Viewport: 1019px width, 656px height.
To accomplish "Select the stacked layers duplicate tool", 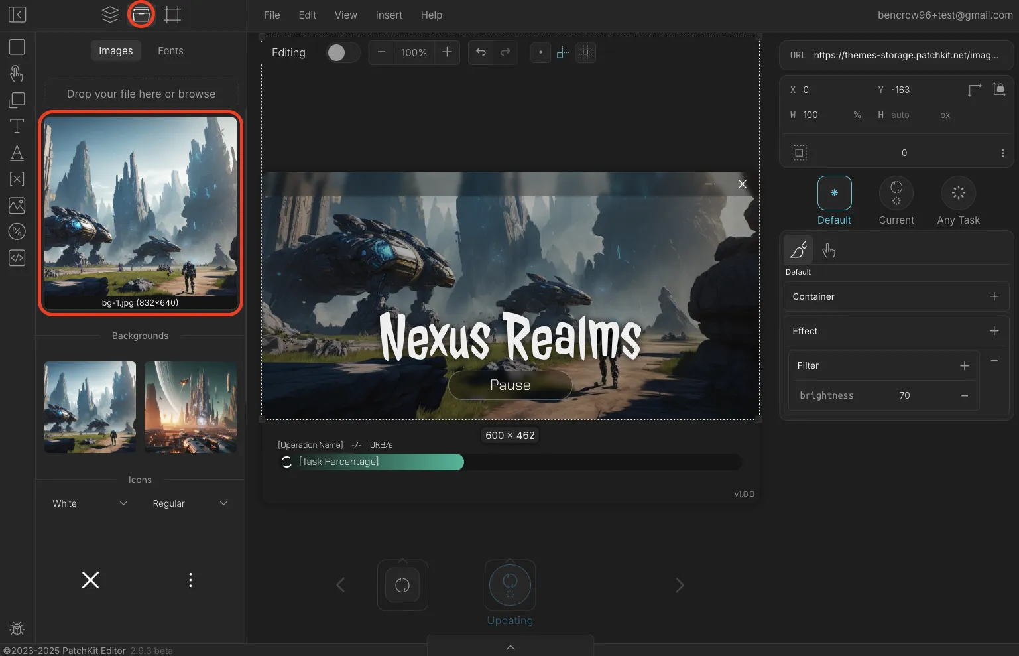I will tap(17, 100).
